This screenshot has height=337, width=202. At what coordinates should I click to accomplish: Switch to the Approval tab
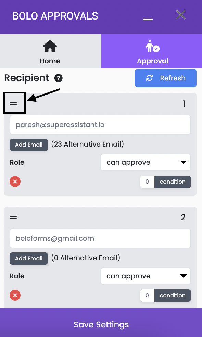coord(152,51)
